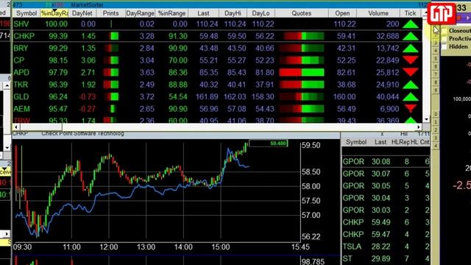The height and width of the screenshot is (265, 471).
Task: Select the ST 29.89 row in side list
Action: [386, 258]
